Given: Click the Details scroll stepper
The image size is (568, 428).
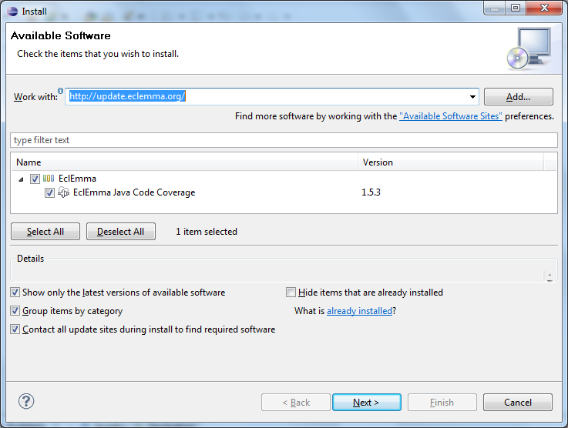Looking at the screenshot, I should coord(550,276).
